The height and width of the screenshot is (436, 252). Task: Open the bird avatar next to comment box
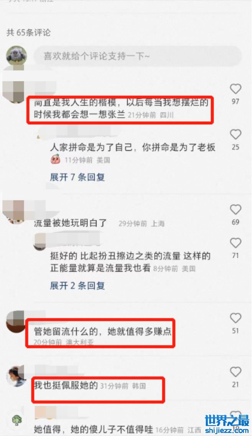pos(16,56)
